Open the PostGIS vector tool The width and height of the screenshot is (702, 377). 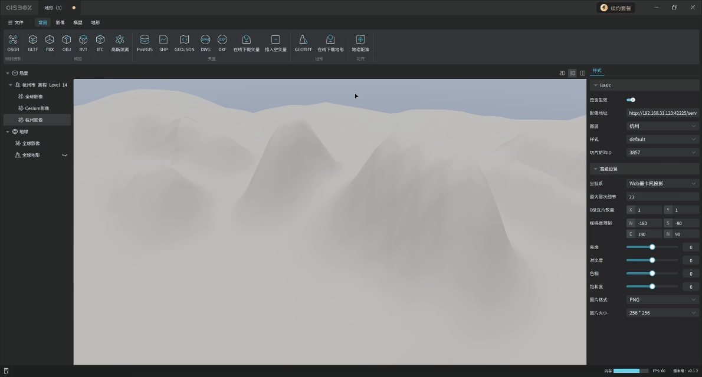pos(145,40)
